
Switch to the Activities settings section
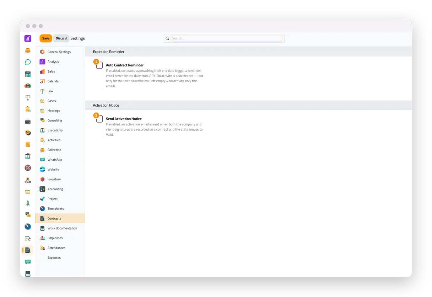click(x=60, y=140)
